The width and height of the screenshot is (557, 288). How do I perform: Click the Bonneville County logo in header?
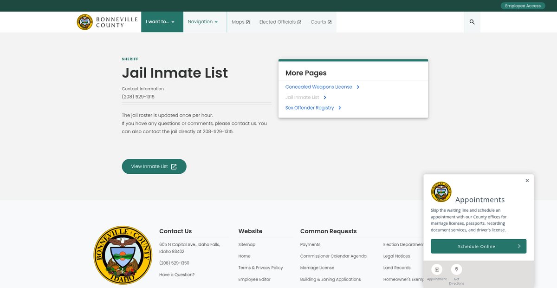click(101, 22)
